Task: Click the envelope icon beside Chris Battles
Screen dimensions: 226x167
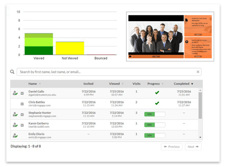Action: tap(22, 104)
